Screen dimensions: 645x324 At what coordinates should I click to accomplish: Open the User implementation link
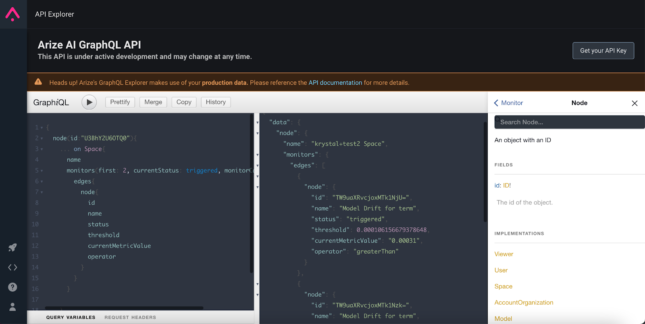[501, 270]
